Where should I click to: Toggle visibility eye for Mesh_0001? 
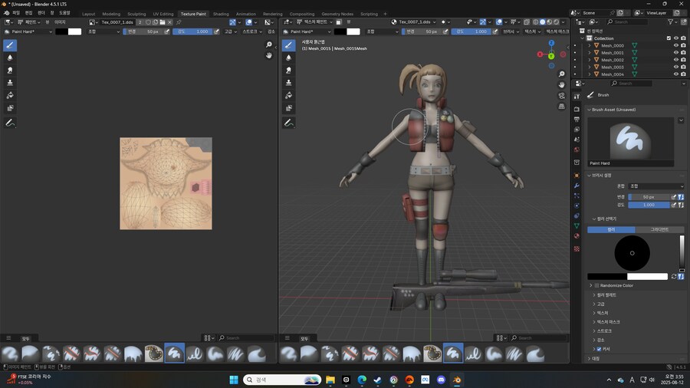676,52
